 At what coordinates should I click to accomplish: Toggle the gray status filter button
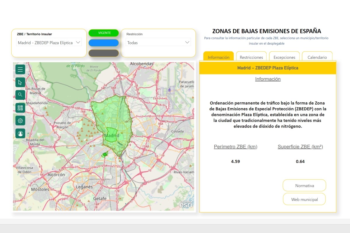(x=104, y=53)
